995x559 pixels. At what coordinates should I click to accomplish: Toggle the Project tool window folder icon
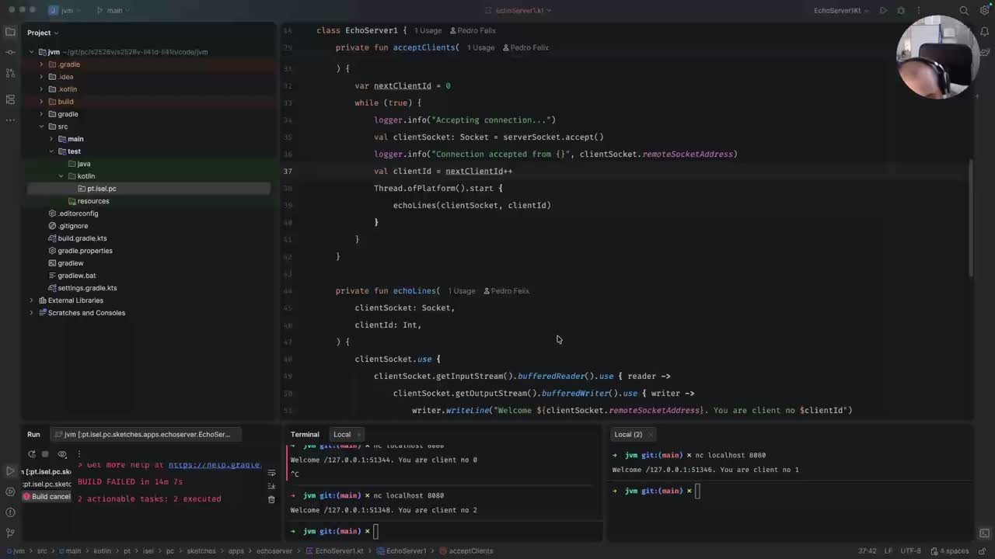[10, 32]
